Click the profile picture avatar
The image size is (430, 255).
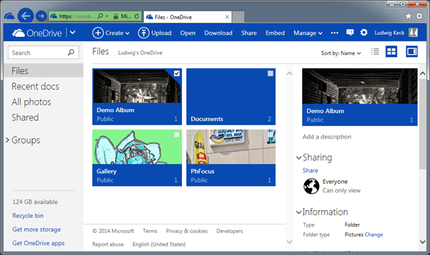point(413,33)
